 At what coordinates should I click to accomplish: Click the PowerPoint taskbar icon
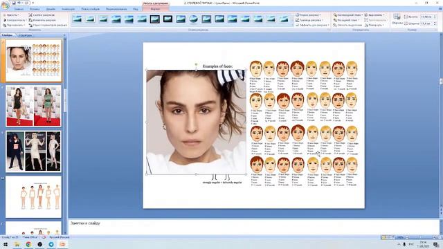62,244
